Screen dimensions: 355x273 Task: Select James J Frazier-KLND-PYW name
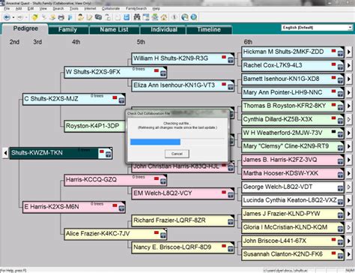pyautogui.click(x=282, y=214)
